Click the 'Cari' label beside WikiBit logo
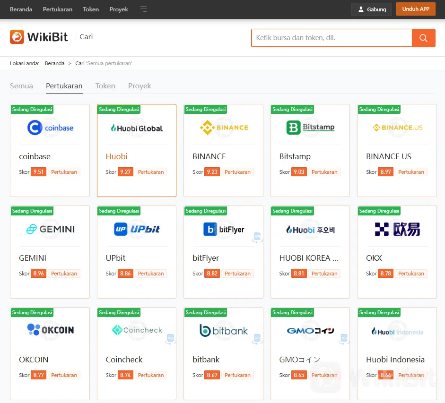445x403 pixels. coord(86,37)
